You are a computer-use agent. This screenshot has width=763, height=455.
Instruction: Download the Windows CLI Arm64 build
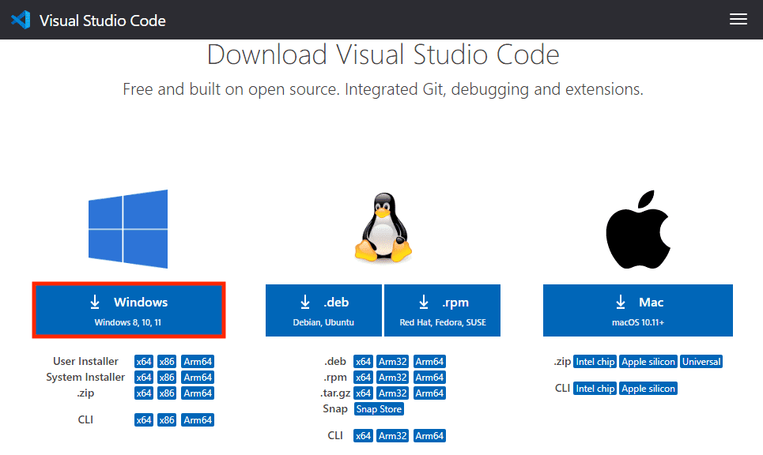(x=198, y=420)
